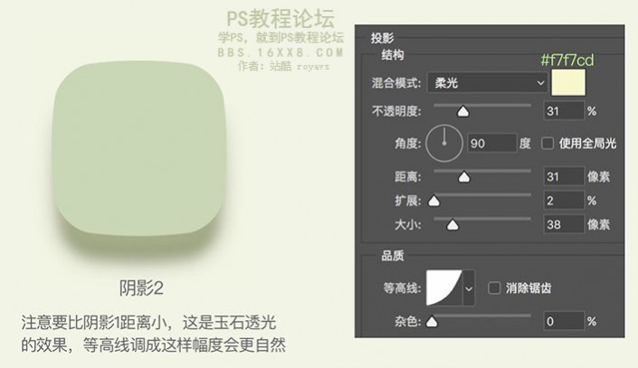Click the 杂色 noise slider handle
638x368 pixels.
click(x=432, y=321)
